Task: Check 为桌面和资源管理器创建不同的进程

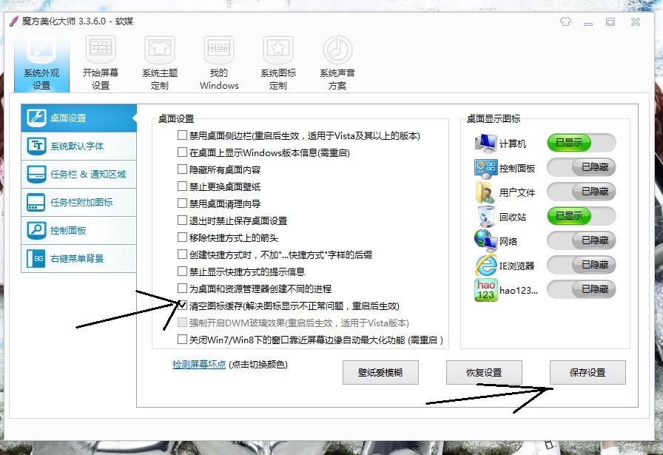Action: click(x=182, y=289)
